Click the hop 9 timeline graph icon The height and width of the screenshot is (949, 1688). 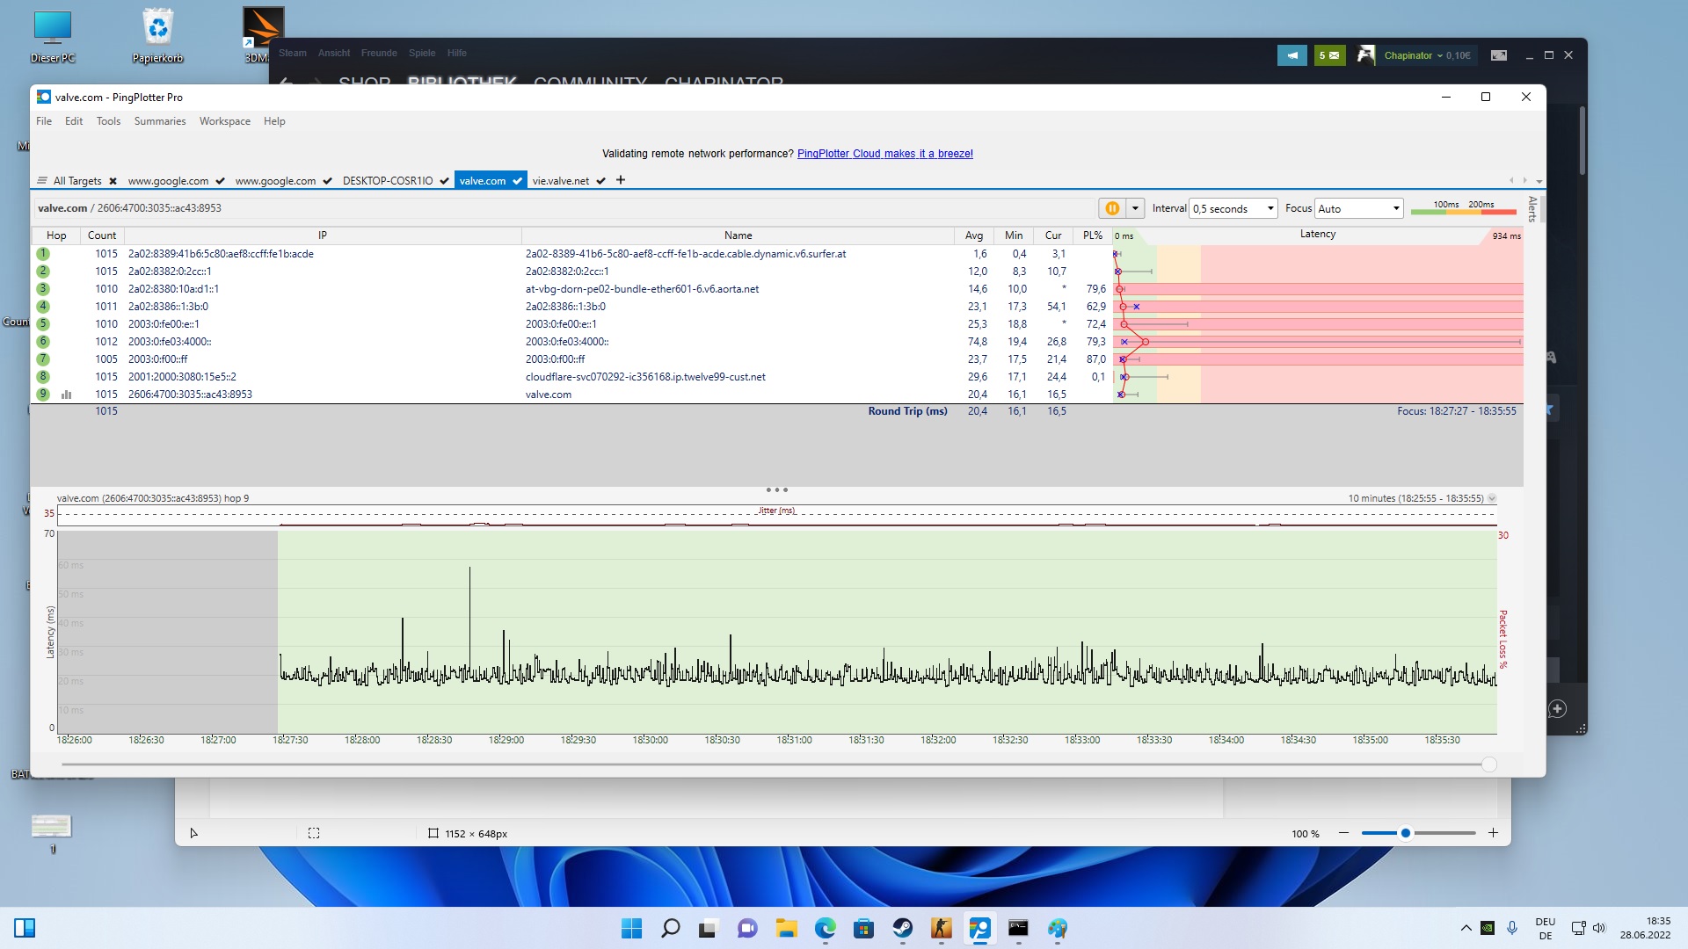click(66, 395)
